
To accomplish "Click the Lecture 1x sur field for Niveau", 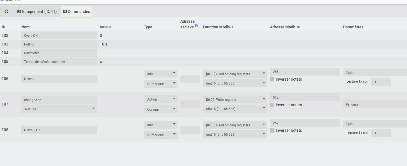I will [x=381, y=82].
